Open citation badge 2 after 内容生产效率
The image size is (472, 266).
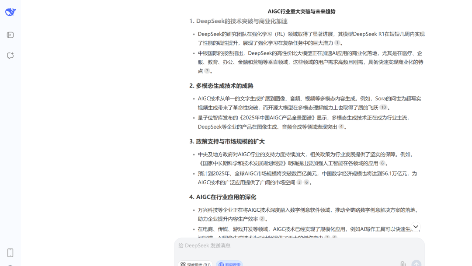(262, 219)
